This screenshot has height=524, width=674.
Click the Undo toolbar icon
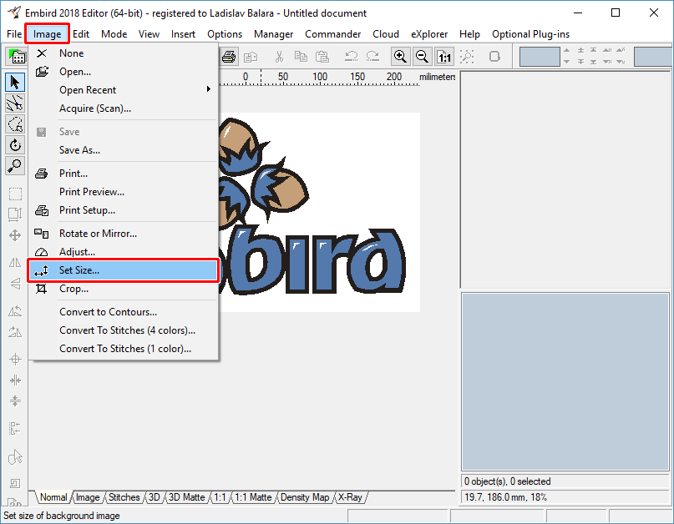pos(351,57)
